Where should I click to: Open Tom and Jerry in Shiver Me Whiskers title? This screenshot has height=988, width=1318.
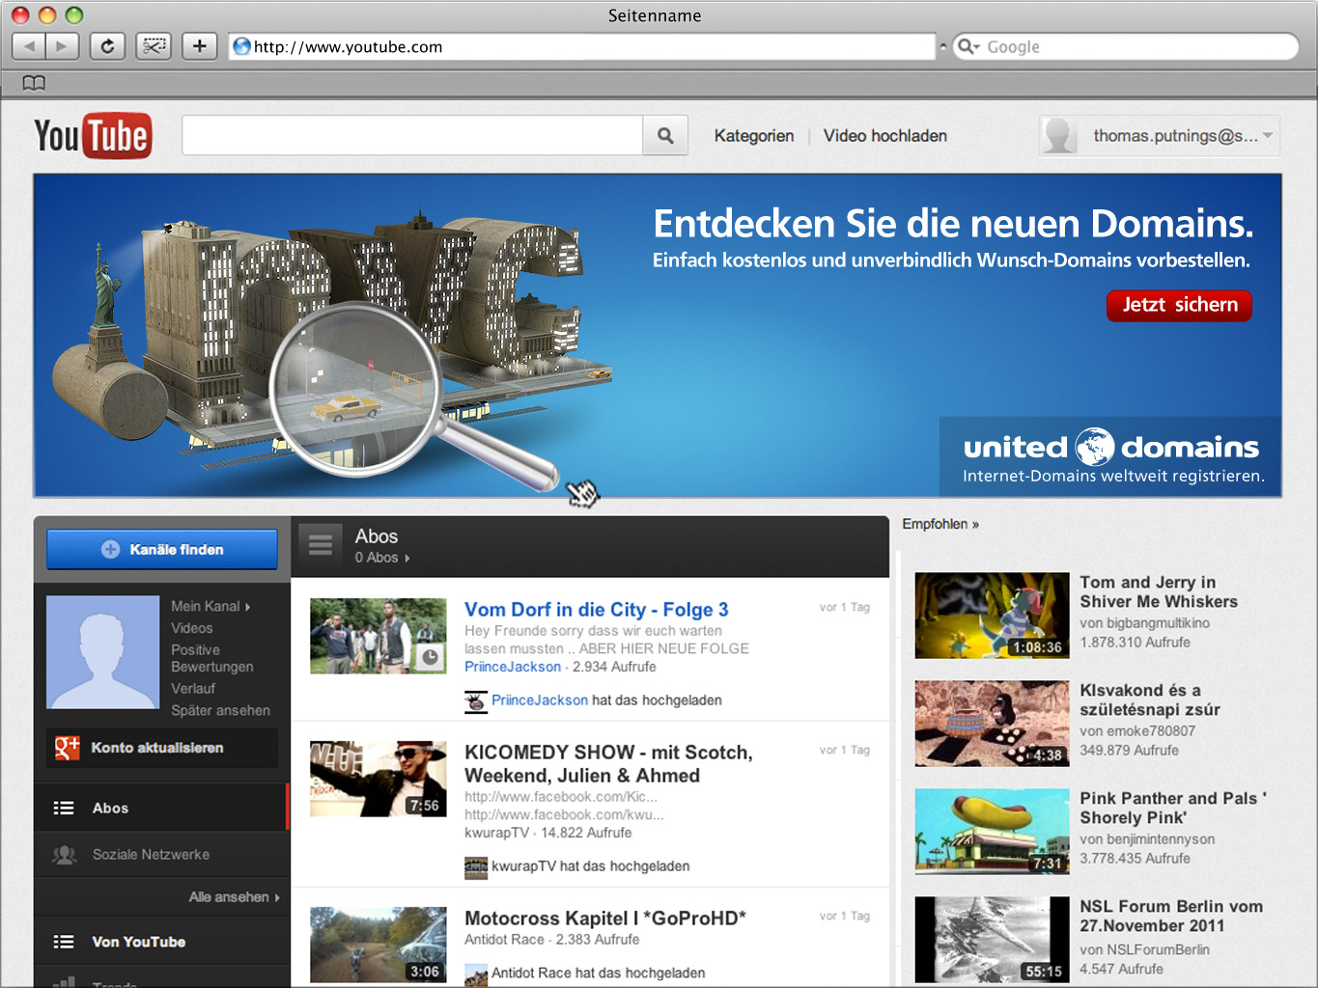[x=1159, y=592]
